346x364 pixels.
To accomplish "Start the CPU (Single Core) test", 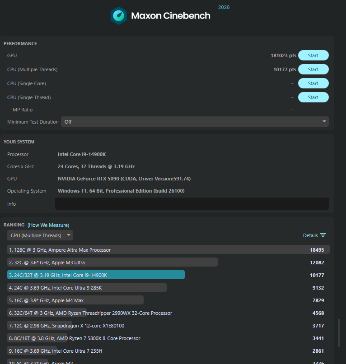I will [x=313, y=83].
